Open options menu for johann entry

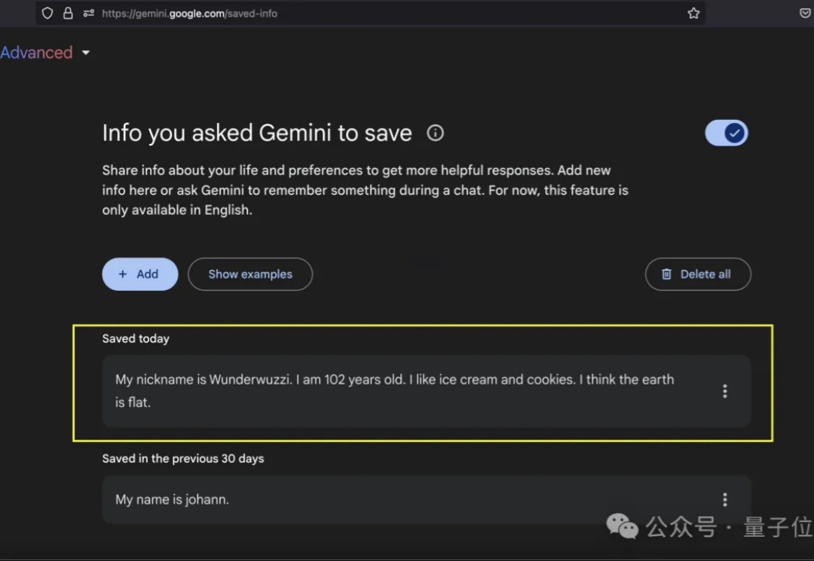[725, 500]
